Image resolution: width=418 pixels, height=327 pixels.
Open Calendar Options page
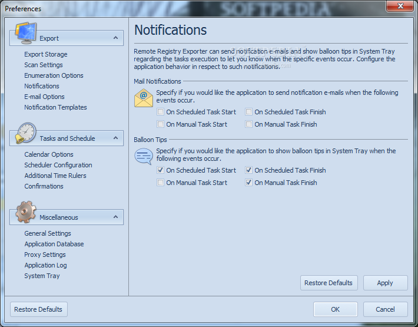[x=49, y=154]
